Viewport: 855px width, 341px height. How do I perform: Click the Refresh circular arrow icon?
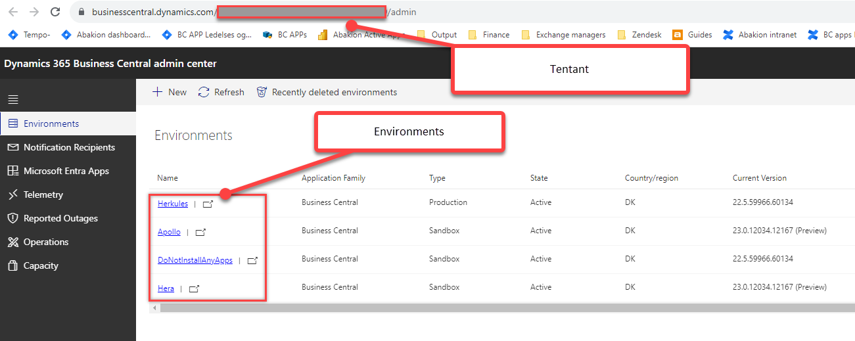point(204,92)
